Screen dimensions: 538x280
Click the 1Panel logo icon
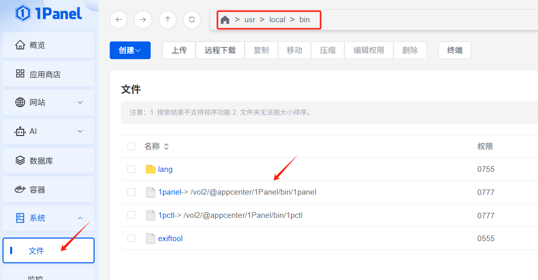[x=23, y=13]
